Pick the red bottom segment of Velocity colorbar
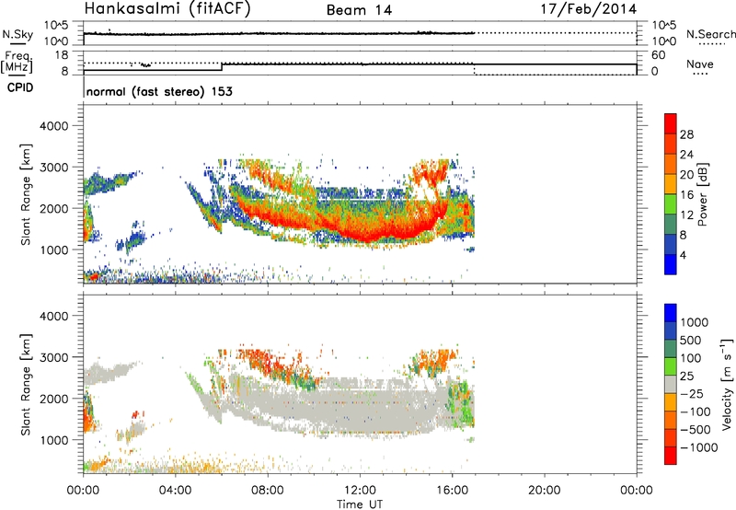Screen dimensions: 736x510 pos(671,456)
